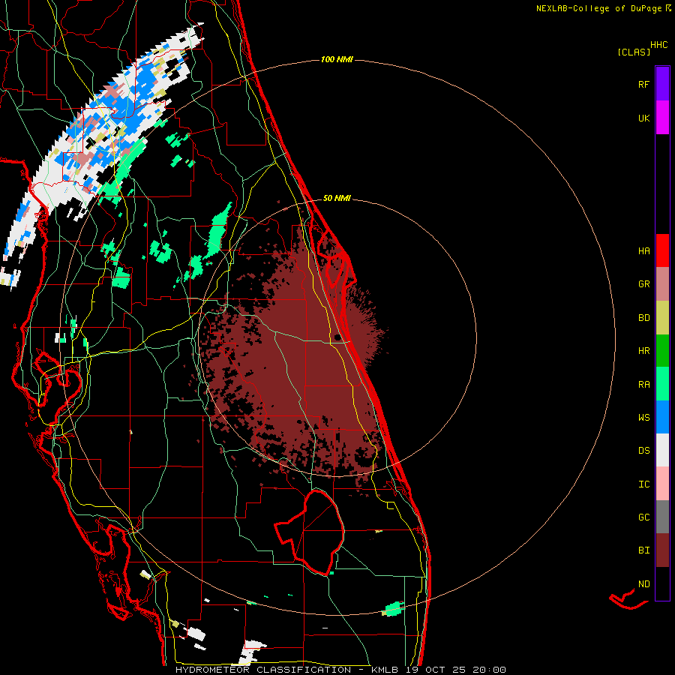The width and height of the screenshot is (675, 675).
Task: Click the UK magenta legend swatch
Action: 662,118
